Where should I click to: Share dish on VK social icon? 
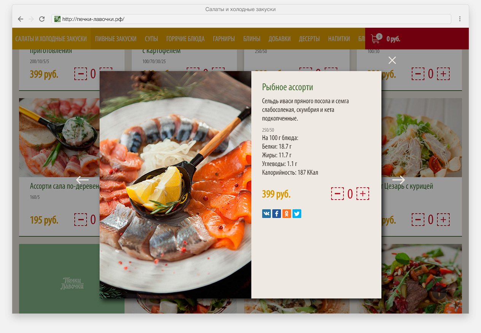266,214
